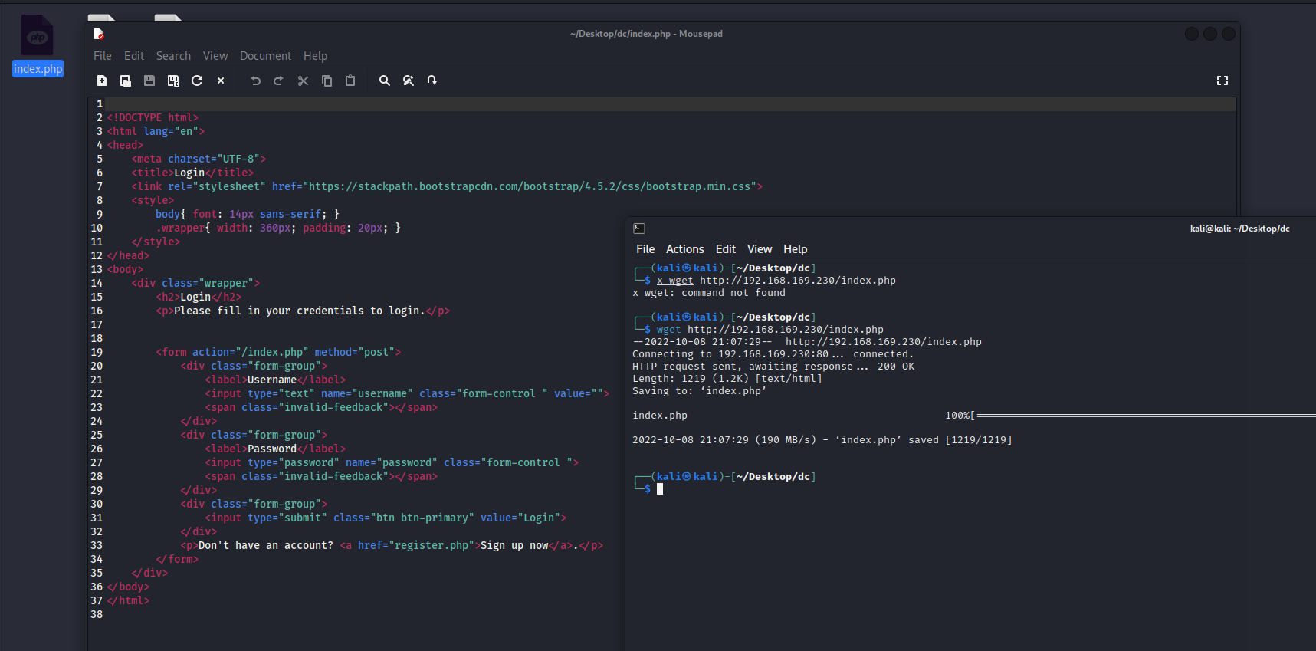The height and width of the screenshot is (651, 1316).
Task: Open the Mousepad Help menu
Action: click(315, 56)
